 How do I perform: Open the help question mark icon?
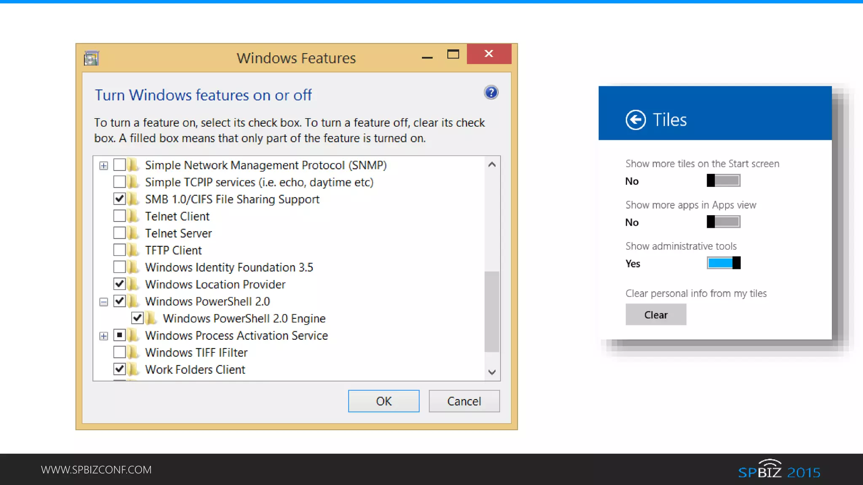pyautogui.click(x=491, y=92)
